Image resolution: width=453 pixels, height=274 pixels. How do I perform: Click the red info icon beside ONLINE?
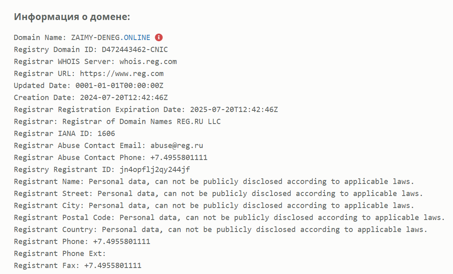coord(159,38)
